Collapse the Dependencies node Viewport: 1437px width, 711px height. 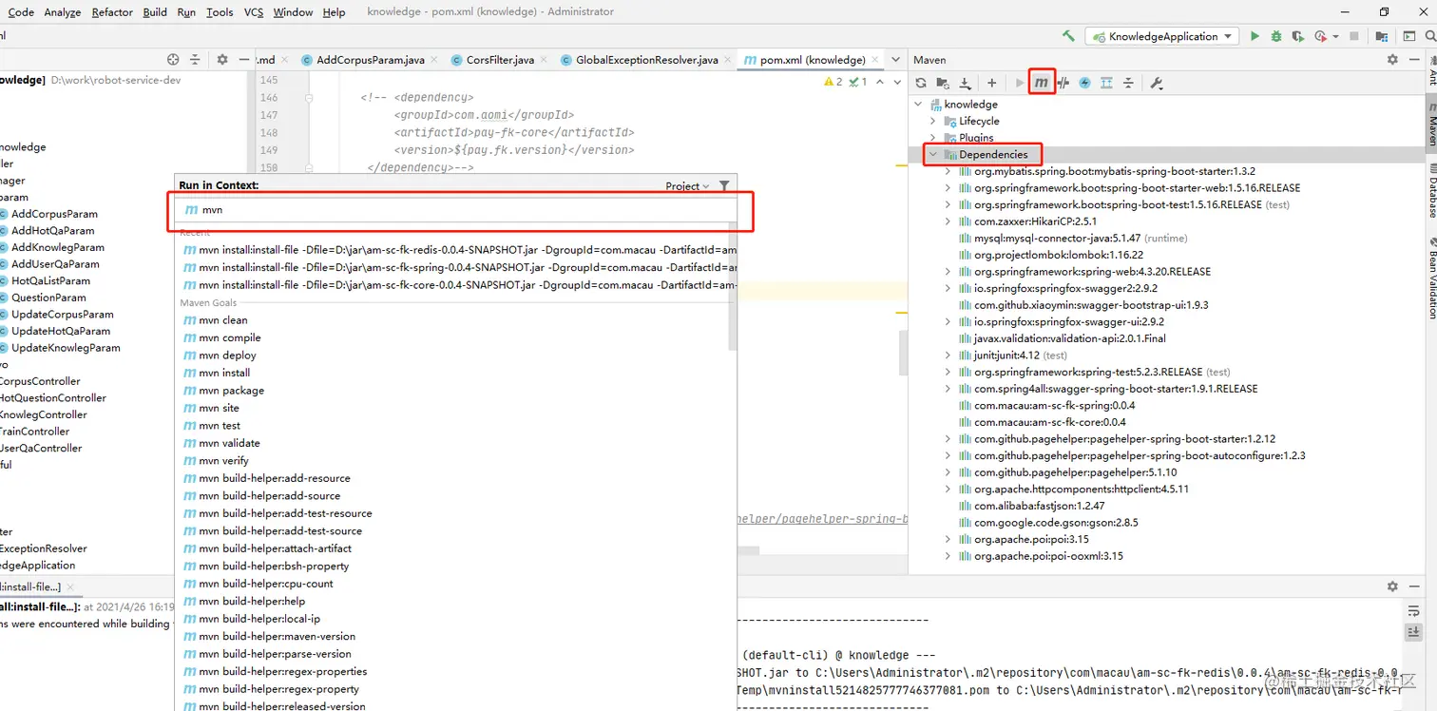click(x=932, y=155)
